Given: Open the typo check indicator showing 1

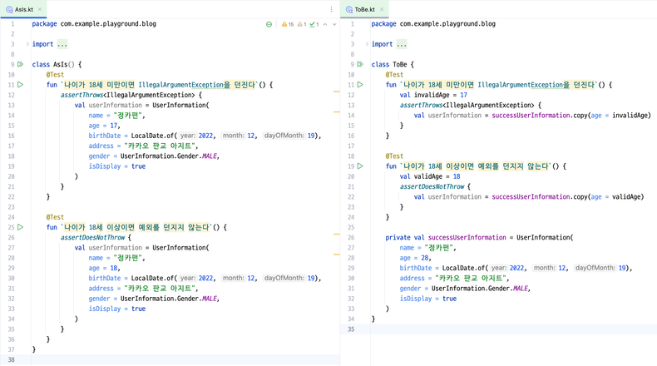Looking at the screenshot, I should tap(314, 24).
